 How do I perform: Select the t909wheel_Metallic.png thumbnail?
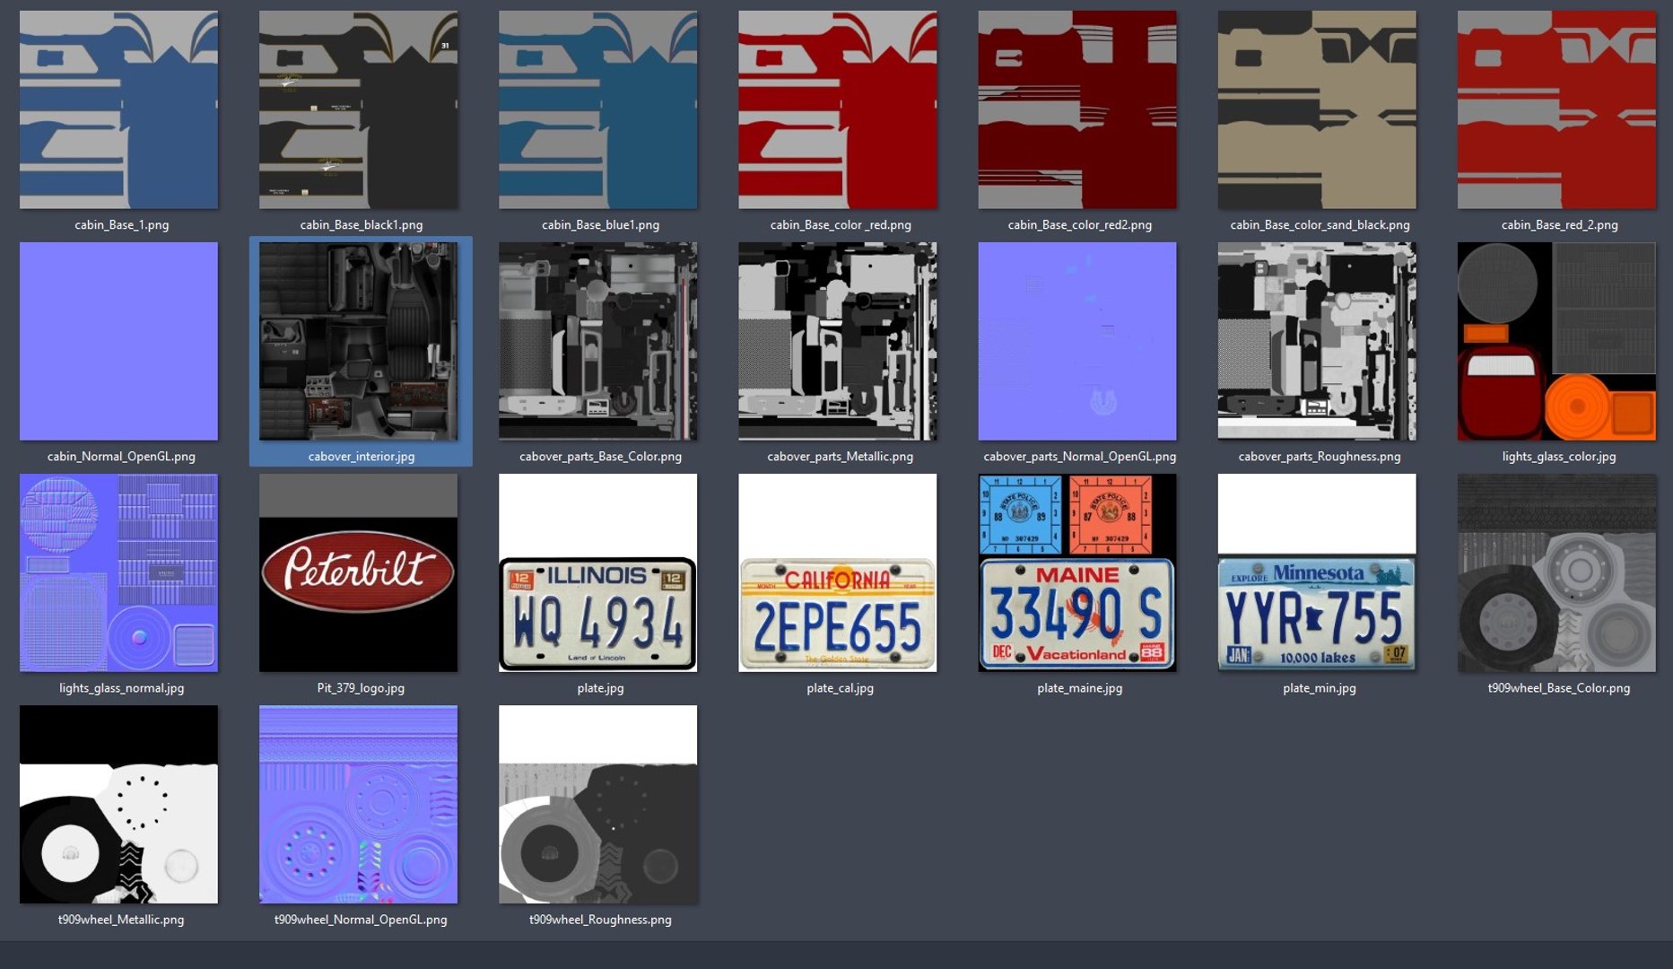pyautogui.click(x=118, y=804)
